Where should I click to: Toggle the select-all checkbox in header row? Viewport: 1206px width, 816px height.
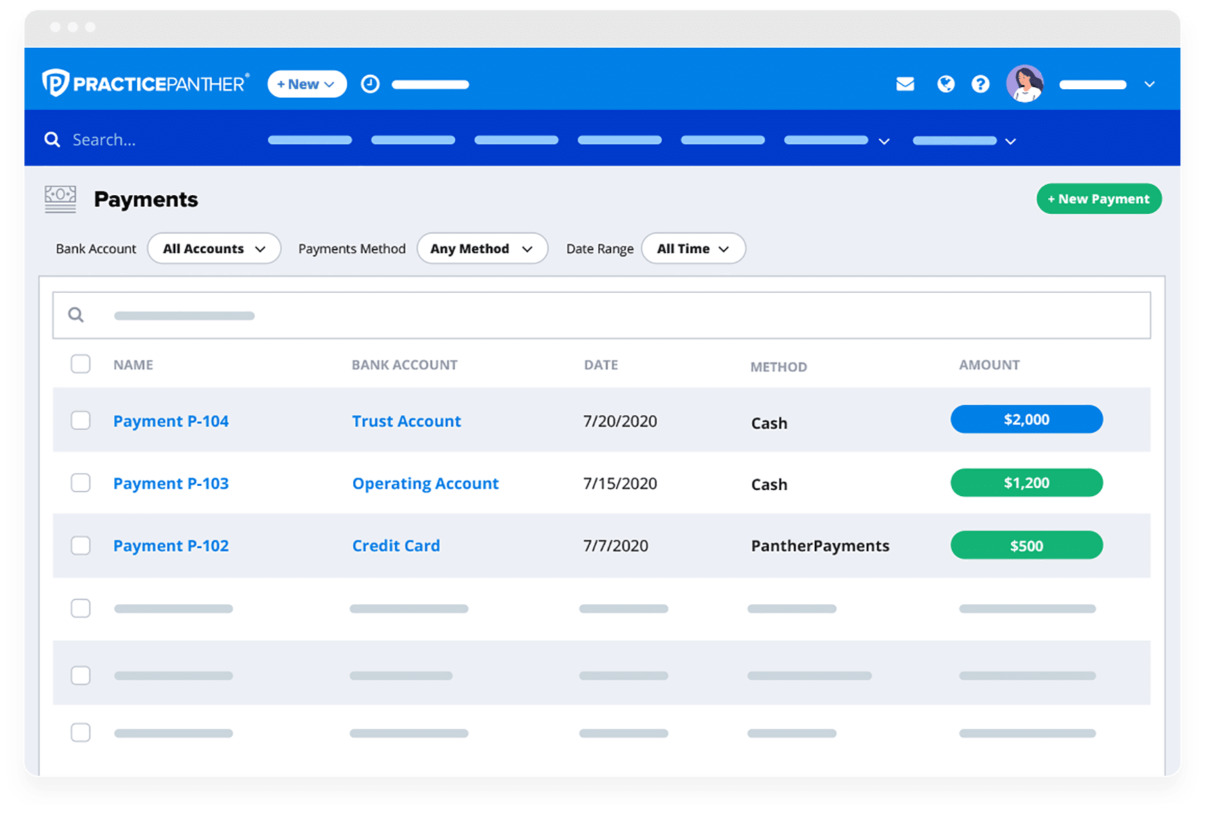click(81, 364)
